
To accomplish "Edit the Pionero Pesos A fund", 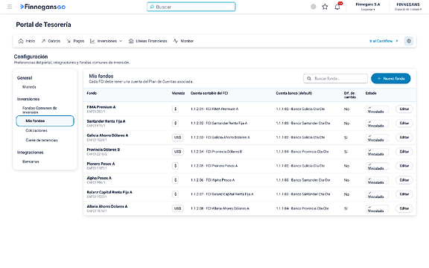I will pos(404,166).
